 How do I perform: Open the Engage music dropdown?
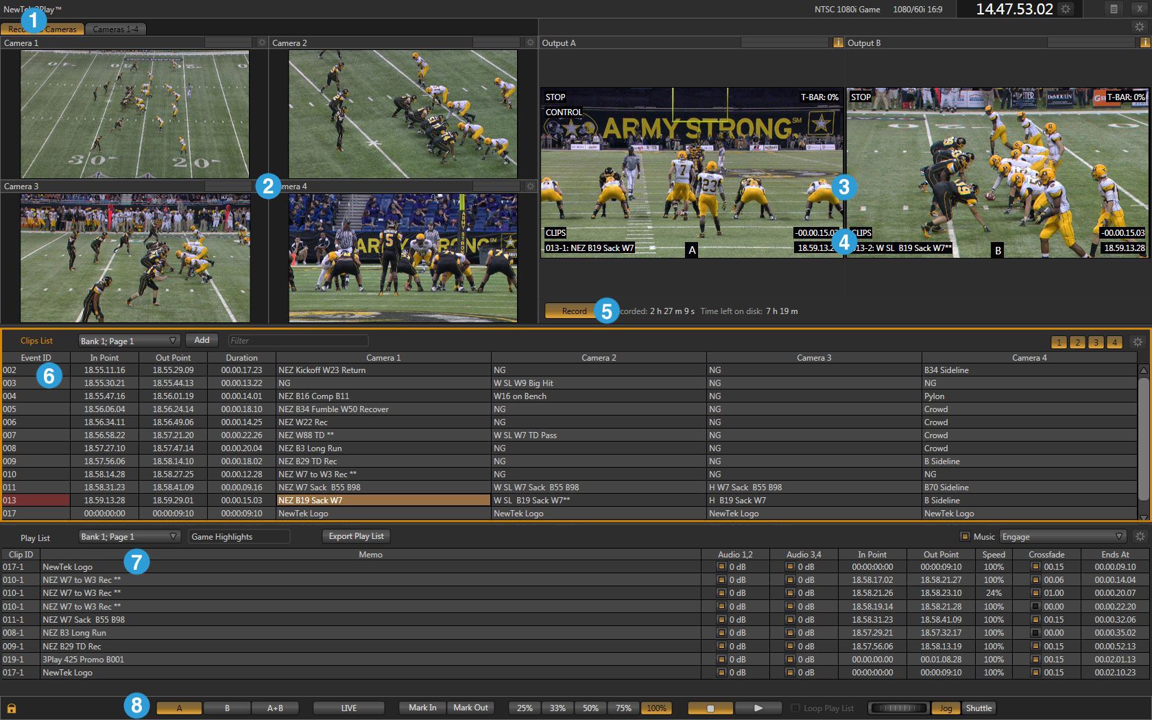pos(1063,536)
